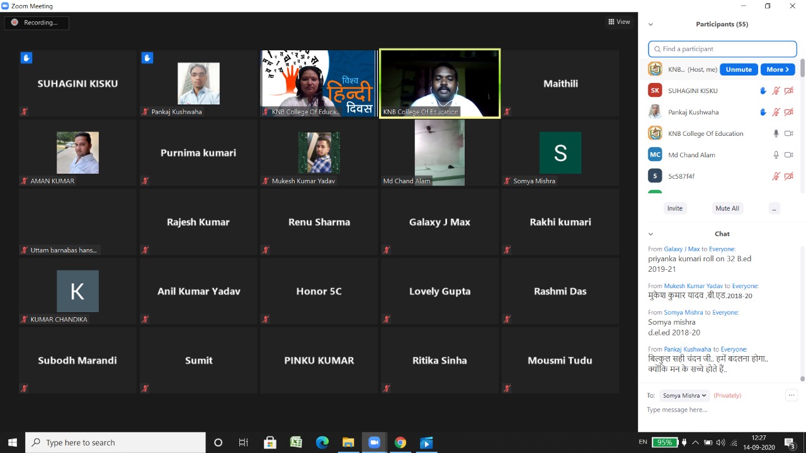Open Microsoft Edge from the taskbar
This screenshot has height=453, width=806.
(x=322, y=442)
